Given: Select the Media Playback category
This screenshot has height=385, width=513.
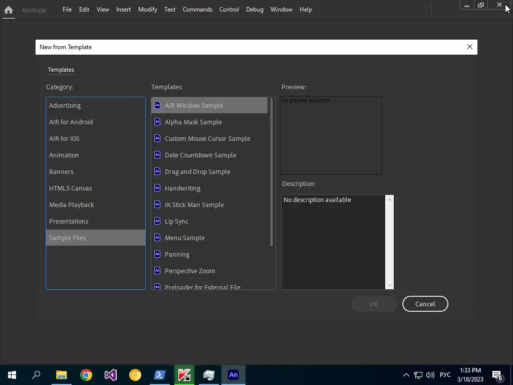Looking at the screenshot, I should (x=96, y=205).
